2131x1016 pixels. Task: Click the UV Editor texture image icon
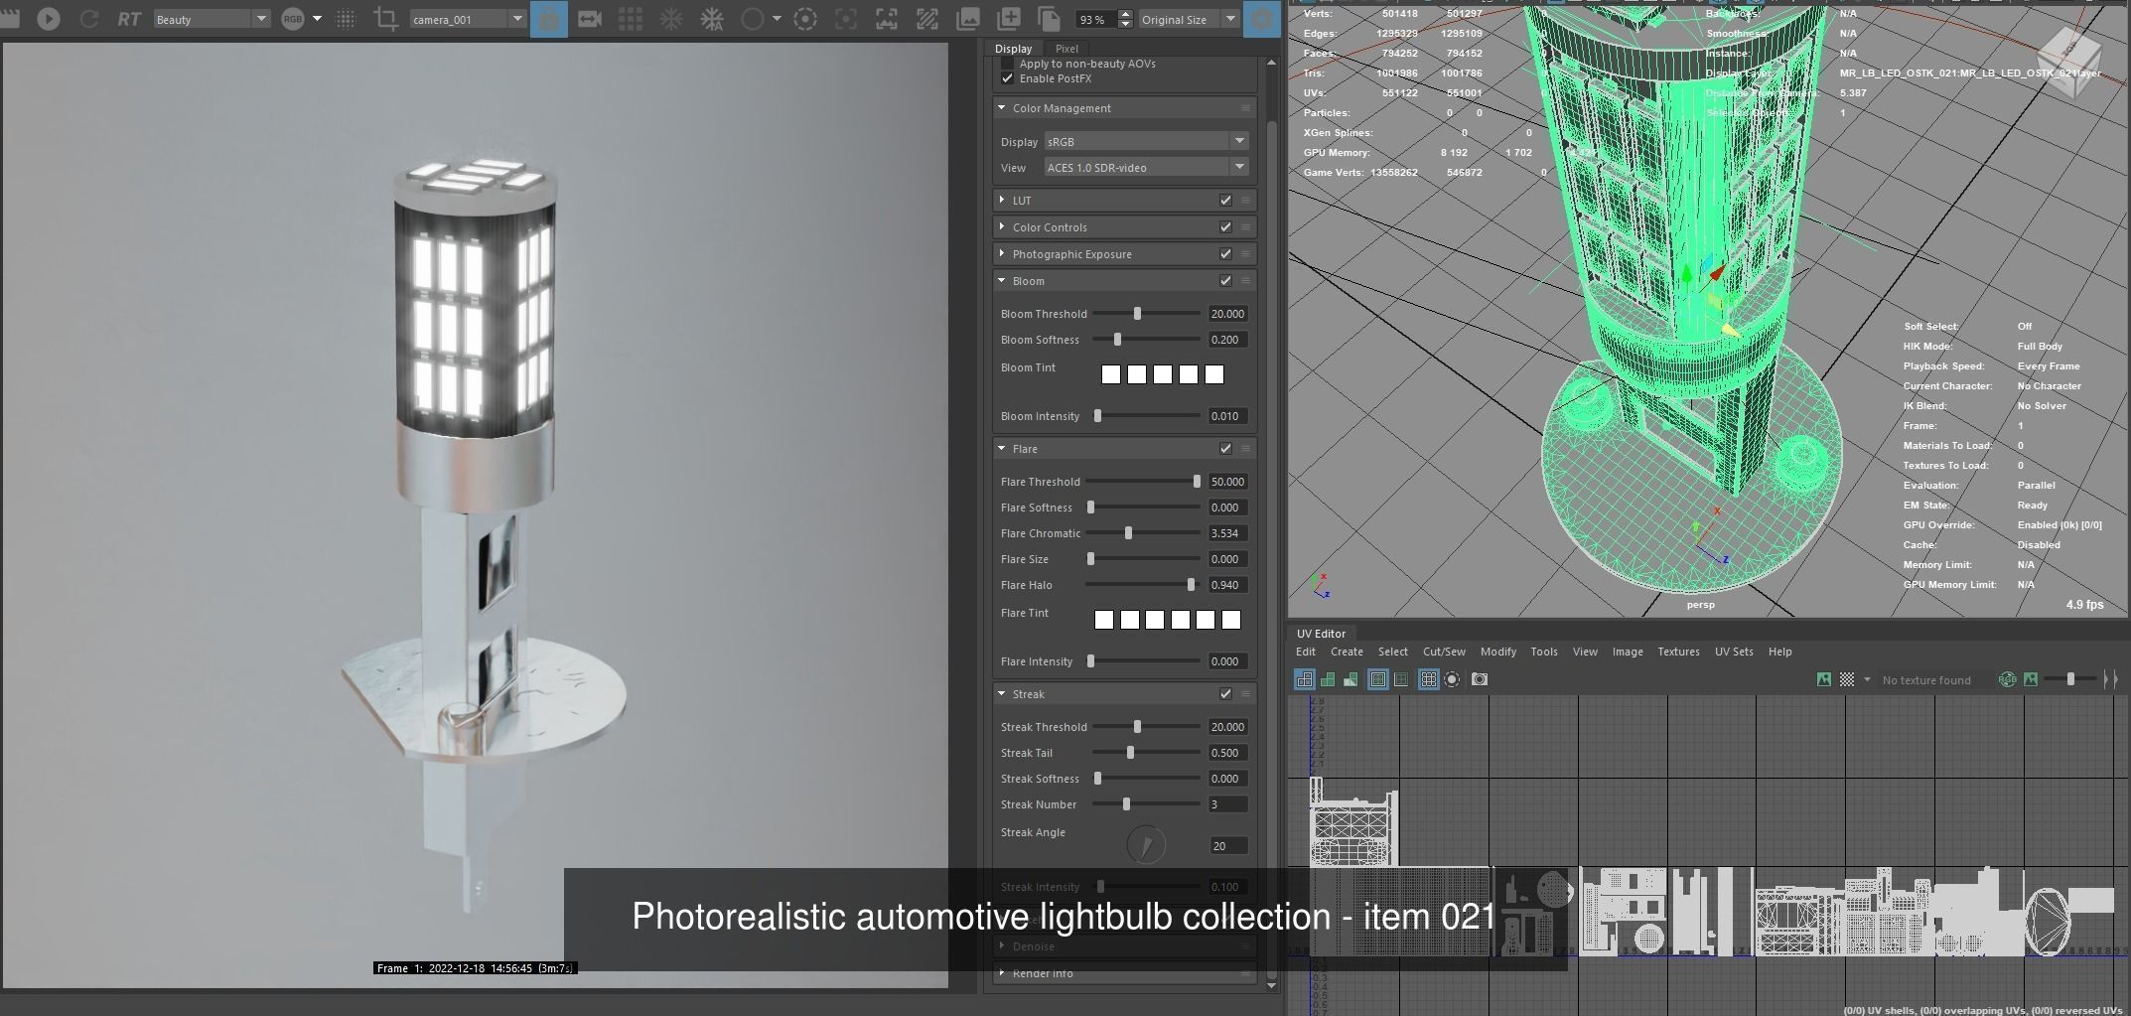1824,679
